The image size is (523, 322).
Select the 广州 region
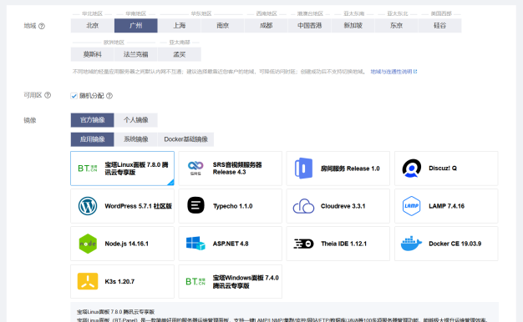(x=135, y=26)
